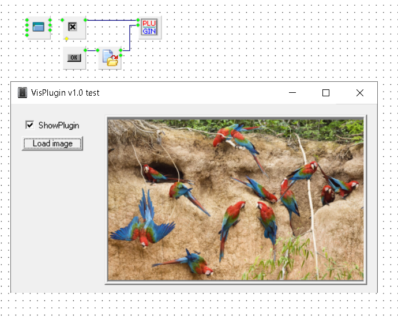Click the green output point on OK component

(x=86, y=50)
